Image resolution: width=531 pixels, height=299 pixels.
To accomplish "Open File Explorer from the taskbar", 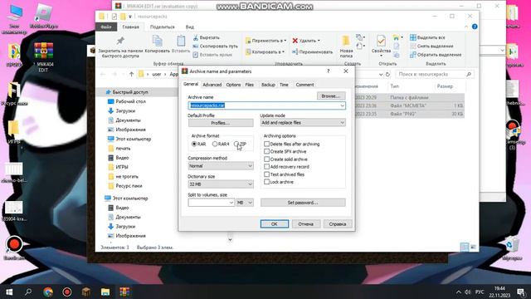I will pyautogui.click(x=105, y=292).
